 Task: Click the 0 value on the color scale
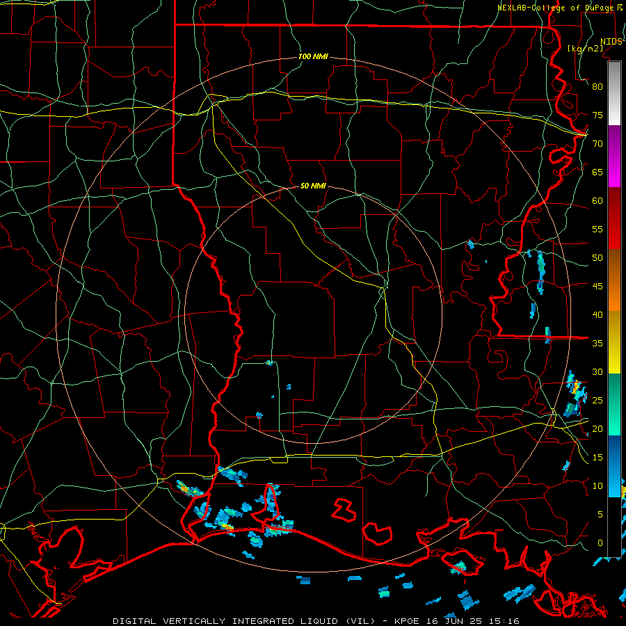pos(600,543)
